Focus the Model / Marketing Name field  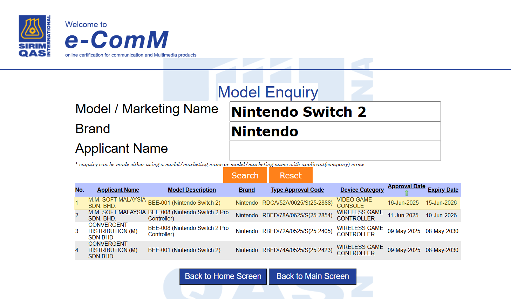(x=335, y=111)
